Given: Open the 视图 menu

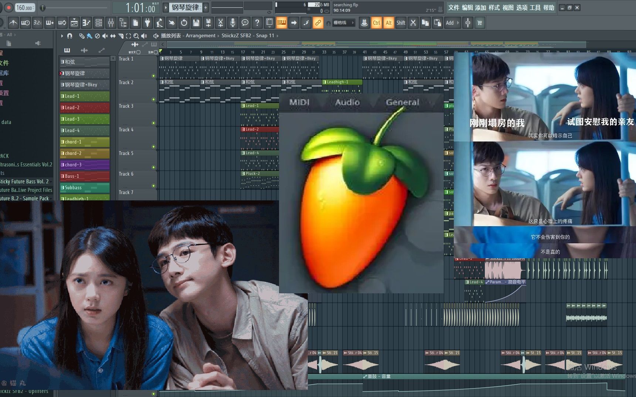Looking at the screenshot, I should (x=508, y=7).
